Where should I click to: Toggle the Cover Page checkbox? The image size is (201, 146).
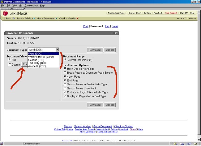pyautogui.click(x=65, y=76)
